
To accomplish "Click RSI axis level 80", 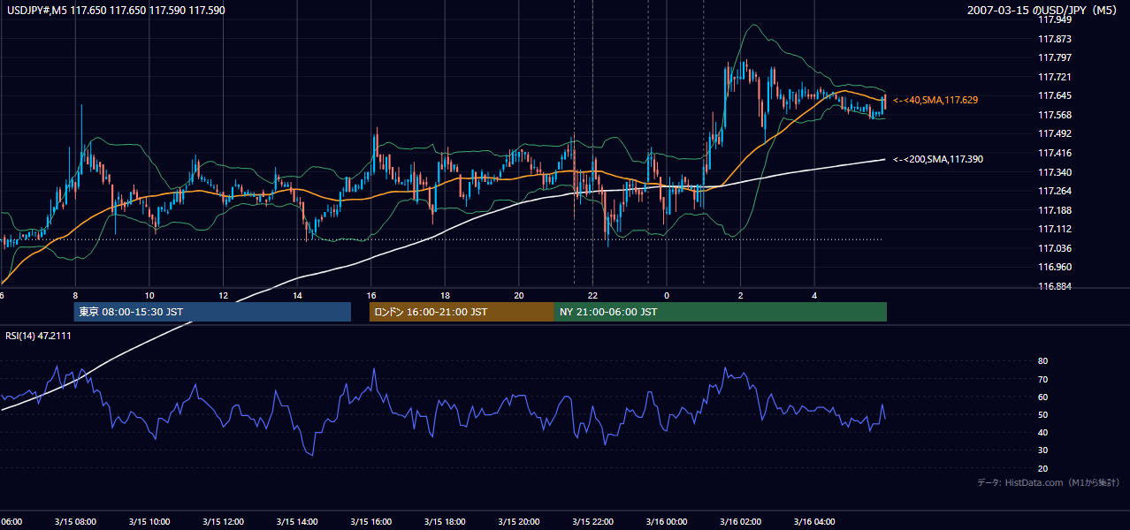I will (1042, 361).
